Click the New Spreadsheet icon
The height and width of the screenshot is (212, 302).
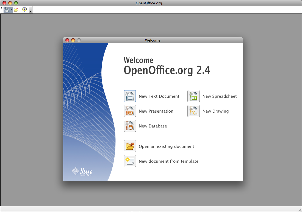(193, 96)
